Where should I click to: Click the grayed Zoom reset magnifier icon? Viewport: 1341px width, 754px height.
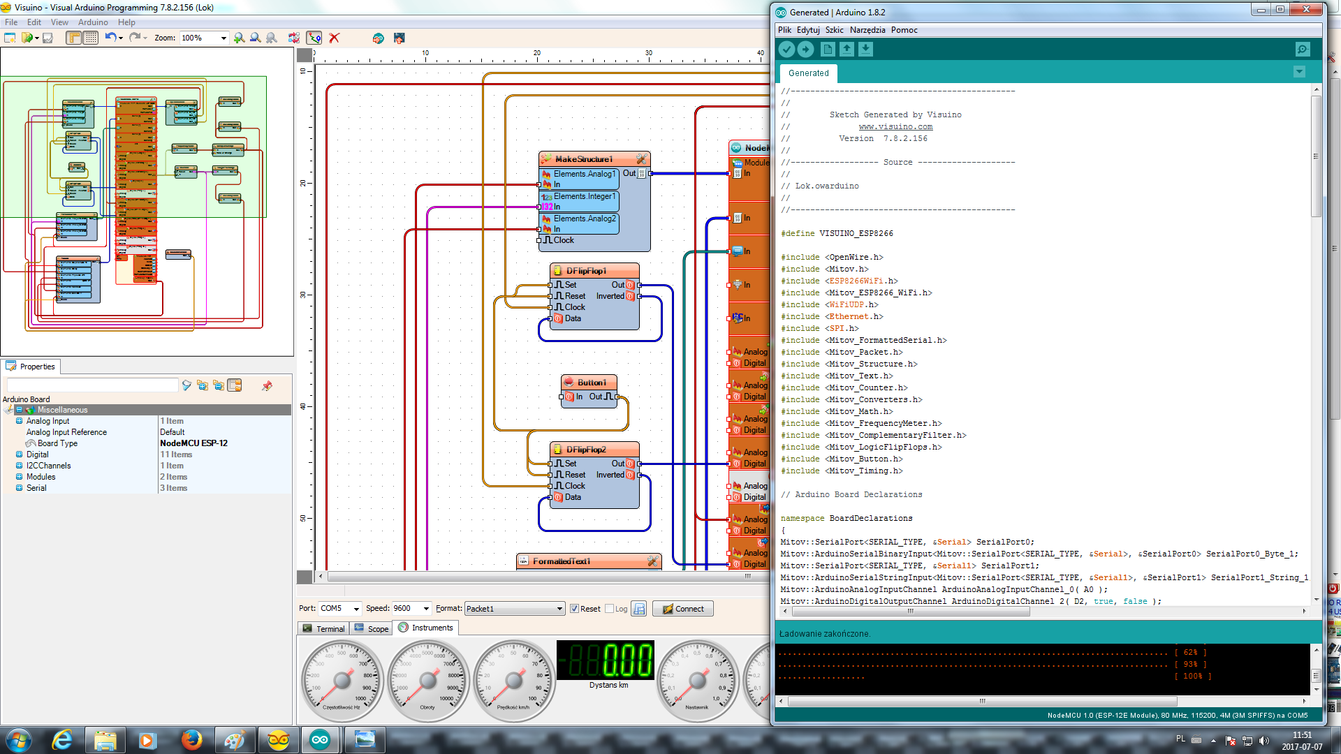[x=272, y=38]
